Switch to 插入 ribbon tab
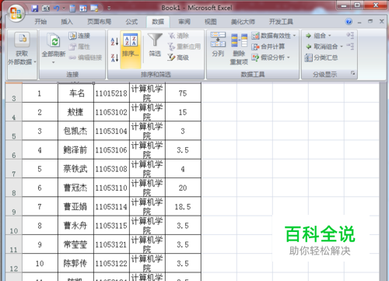Image resolution: width=389 pixels, height=281 pixels. pos(67,22)
